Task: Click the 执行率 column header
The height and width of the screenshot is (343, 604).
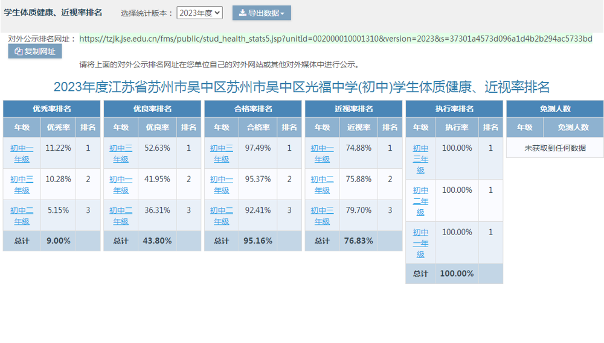Action: (x=457, y=127)
